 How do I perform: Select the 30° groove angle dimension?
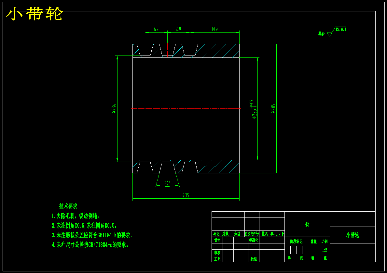tap(168, 183)
